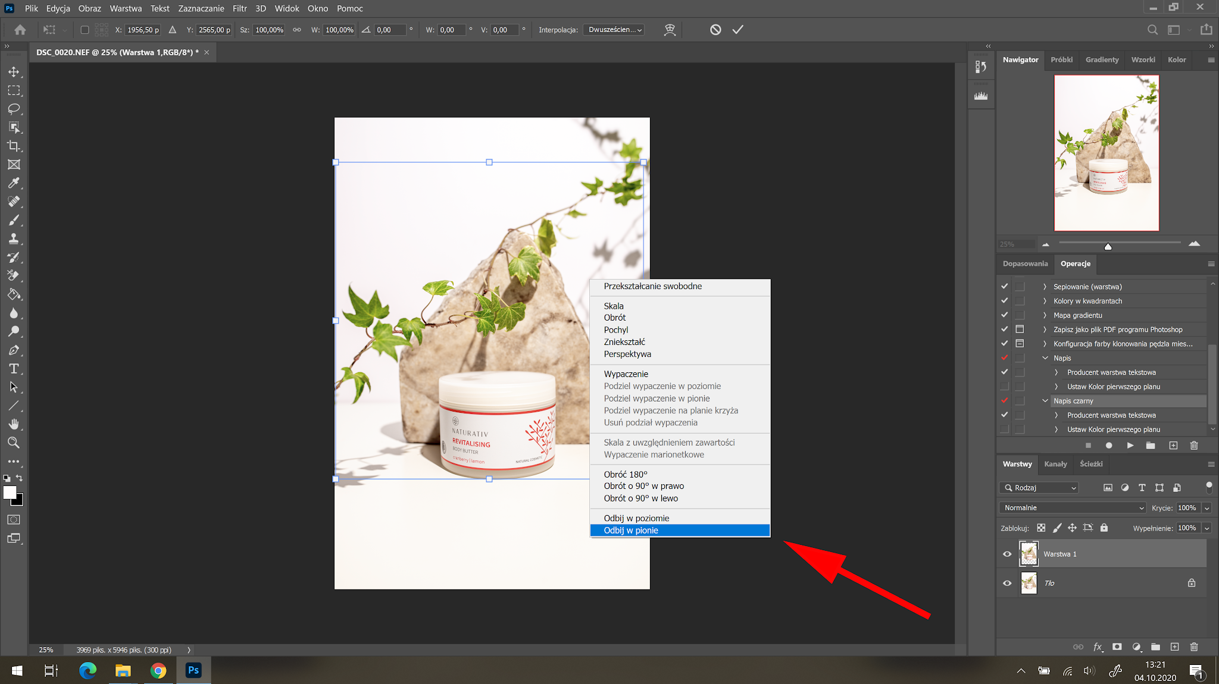1219x684 pixels.
Task: Open the Normalnie blend mode dropdown
Action: click(x=1072, y=508)
